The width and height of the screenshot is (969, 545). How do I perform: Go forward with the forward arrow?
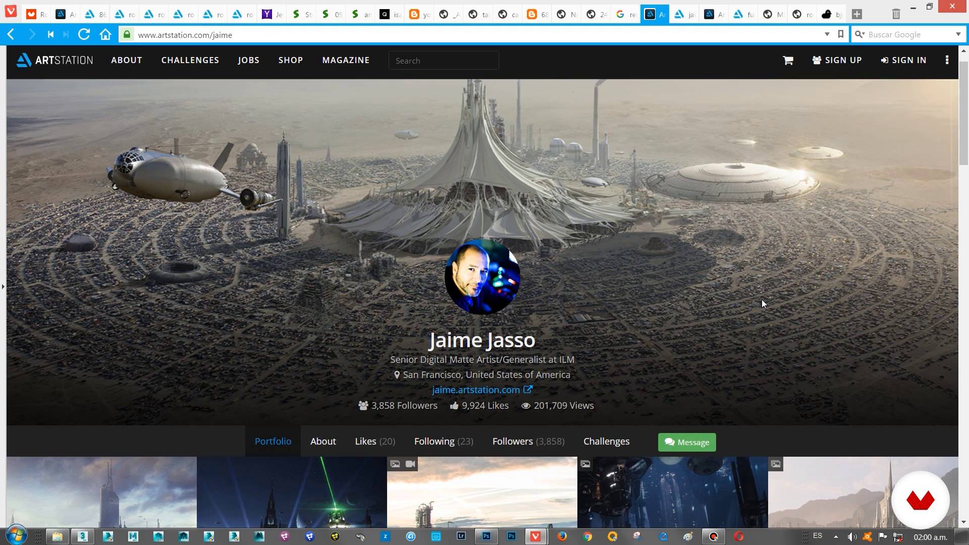(x=32, y=34)
